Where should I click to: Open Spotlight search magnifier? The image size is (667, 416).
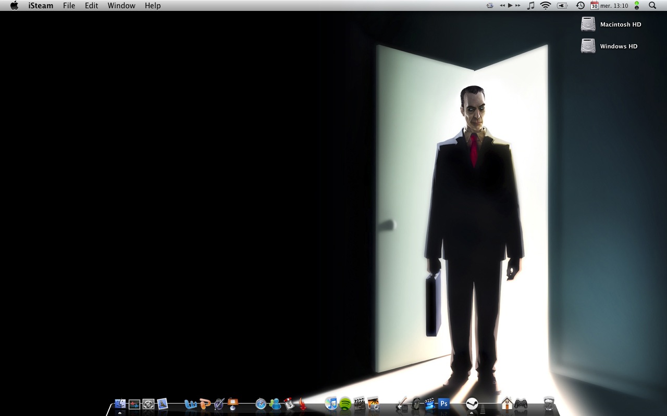point(652,5)
